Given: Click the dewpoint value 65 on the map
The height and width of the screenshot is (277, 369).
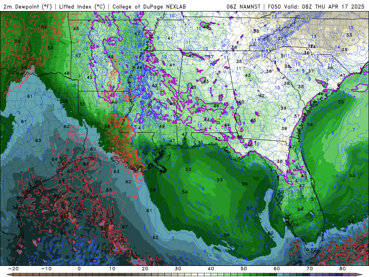Looking at the screenshot, I should tap(109, 190).
